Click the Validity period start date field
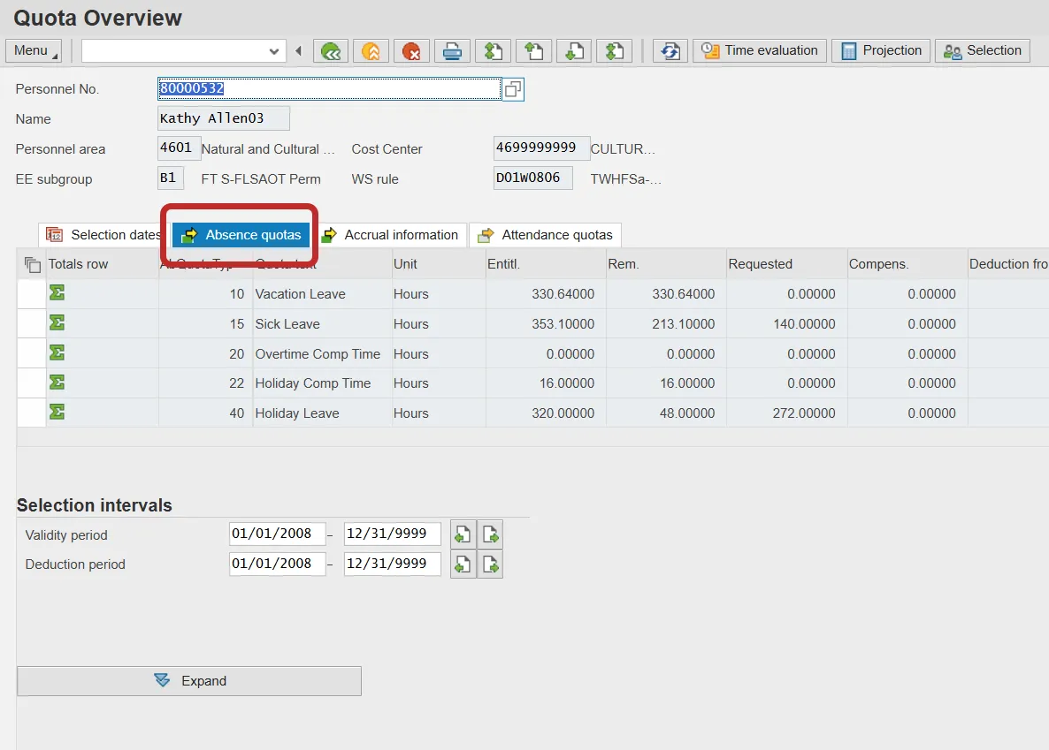 click(277, 534)
